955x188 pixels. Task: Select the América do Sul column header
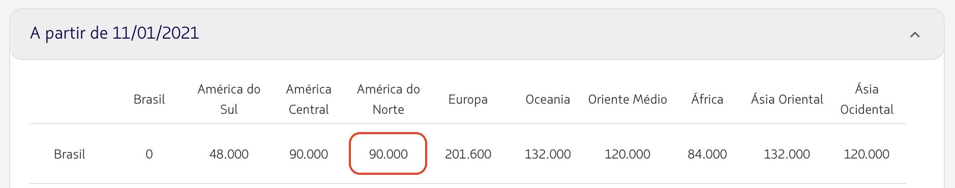tap(229, 99)
